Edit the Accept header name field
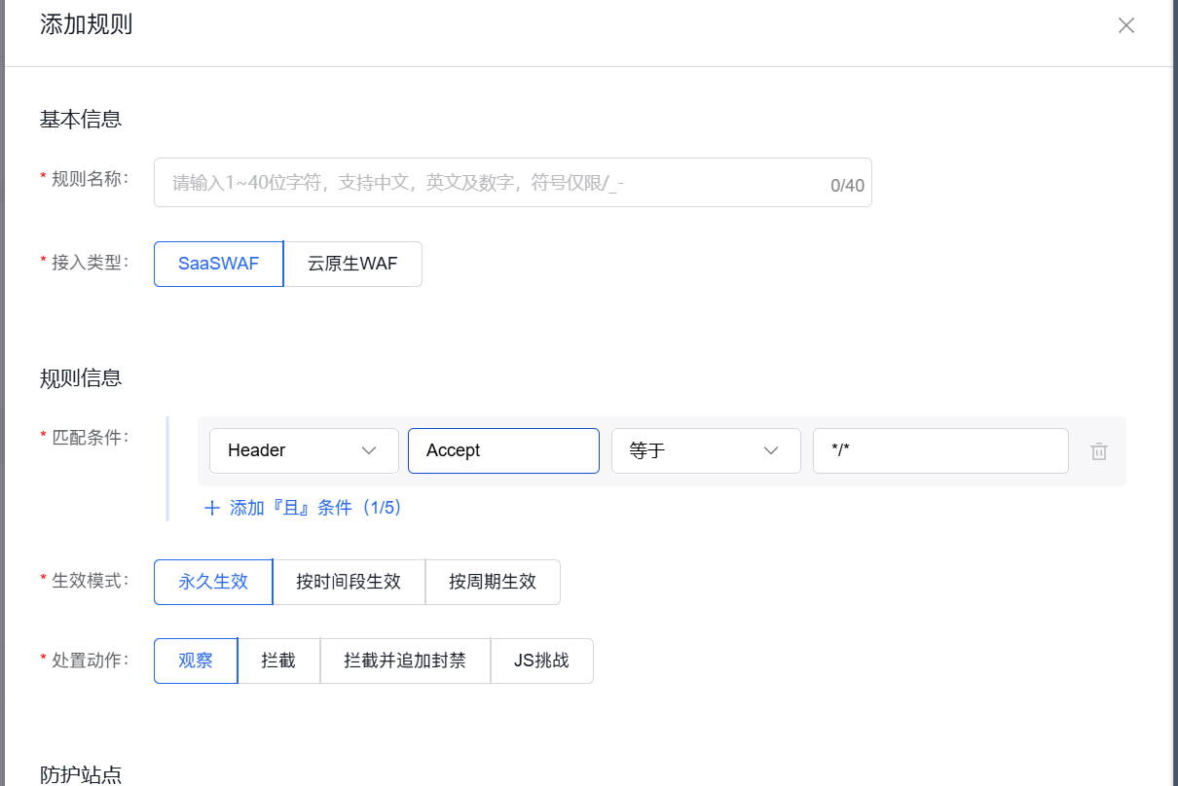This screenshot has width=1178, height=786. [503, 450]
